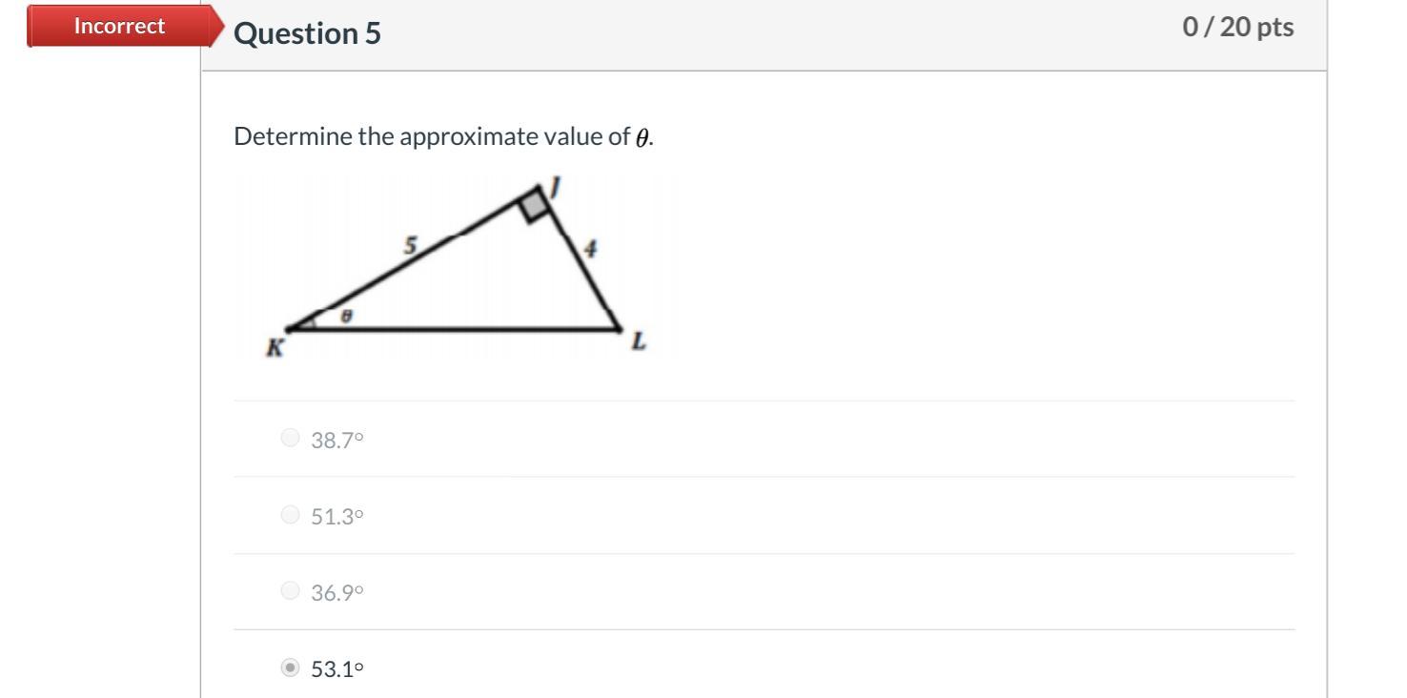Click the vertex label K

click(x=275, y=349)
